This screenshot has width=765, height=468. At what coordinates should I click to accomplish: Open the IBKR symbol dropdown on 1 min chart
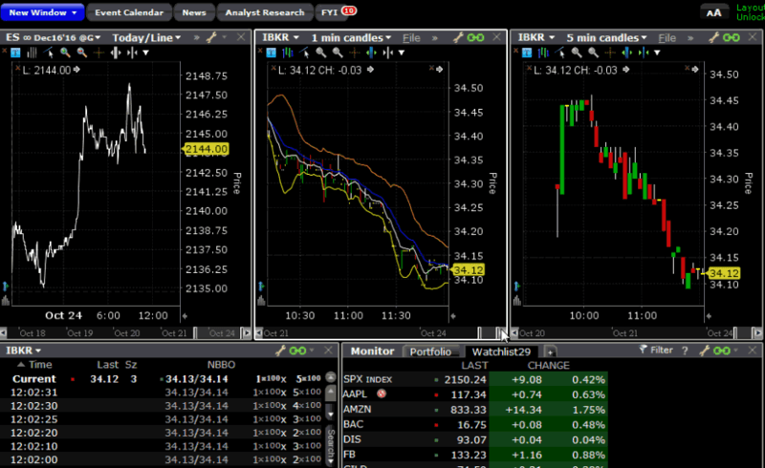coord(280,37)
